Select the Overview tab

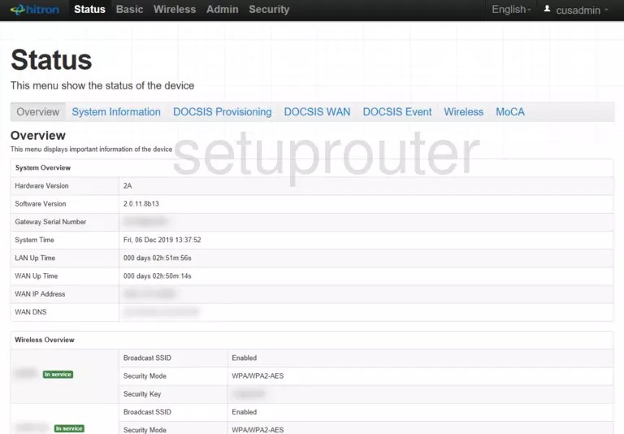38,112
